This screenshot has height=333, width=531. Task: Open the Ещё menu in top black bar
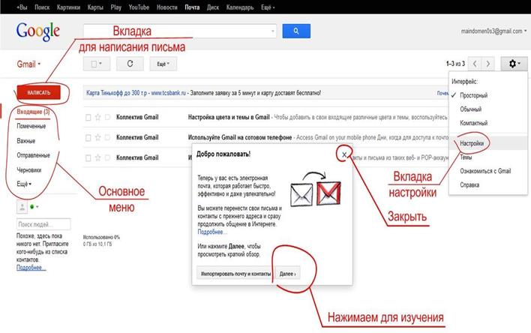click(268, 7)
